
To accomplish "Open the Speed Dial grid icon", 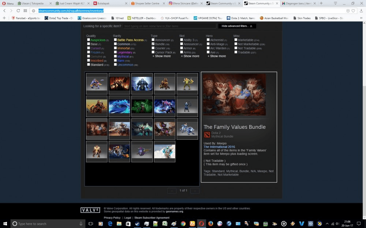I will coord(25,11).
